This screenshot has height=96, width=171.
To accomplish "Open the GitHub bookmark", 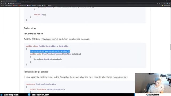I will pyautogui.click(x=39, y=6).
